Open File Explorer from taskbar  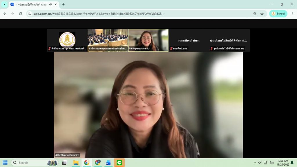(76, 163)
